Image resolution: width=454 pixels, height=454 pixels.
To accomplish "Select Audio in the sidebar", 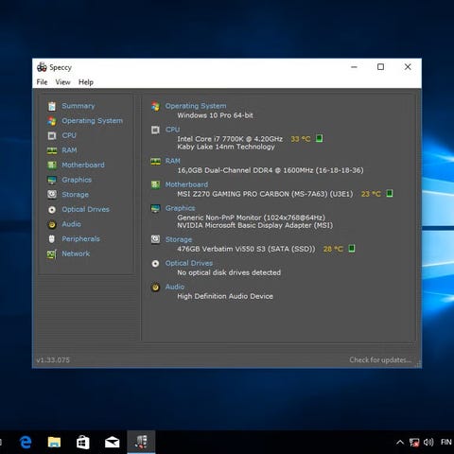I will tap(71, 224).
